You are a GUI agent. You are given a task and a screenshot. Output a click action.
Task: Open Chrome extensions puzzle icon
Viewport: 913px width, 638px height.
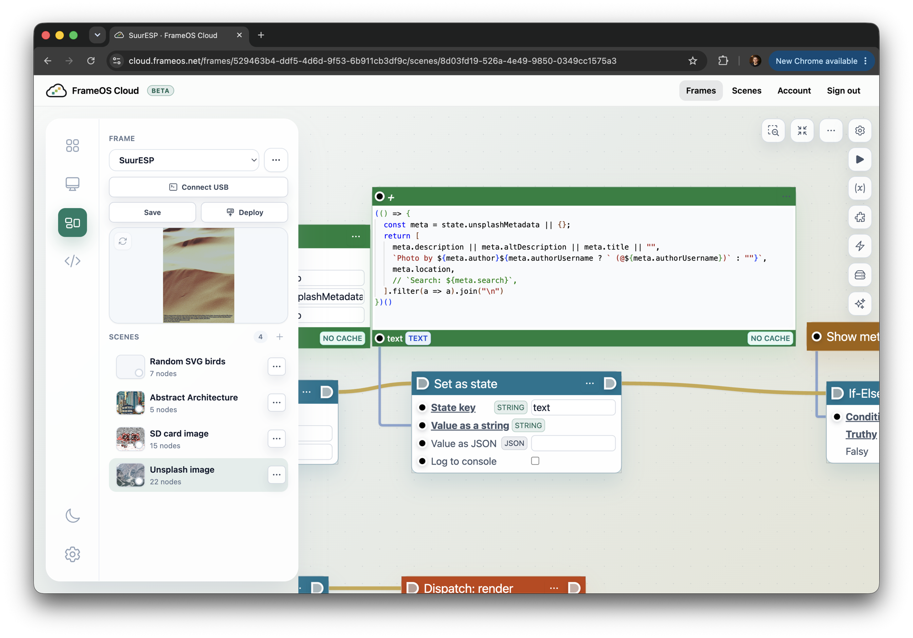pos(723,61)
